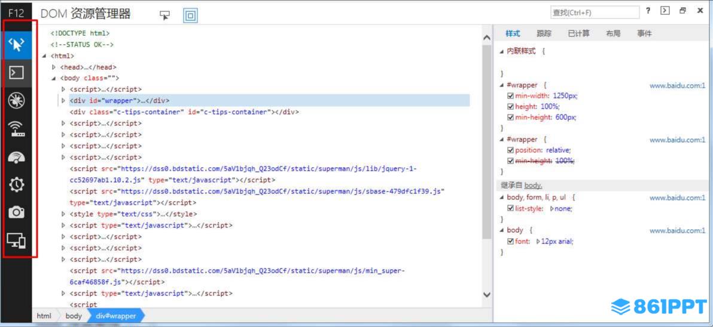Switch to the 跟踪 tab
Viewport: 713px width, 327px height.
click(544, 33)
